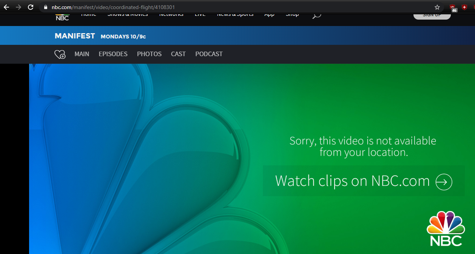Click the NBC peacock logo in the player corner
Viewport: 475px width, 254px height.
pyautogui.click(x=446, y=228)
